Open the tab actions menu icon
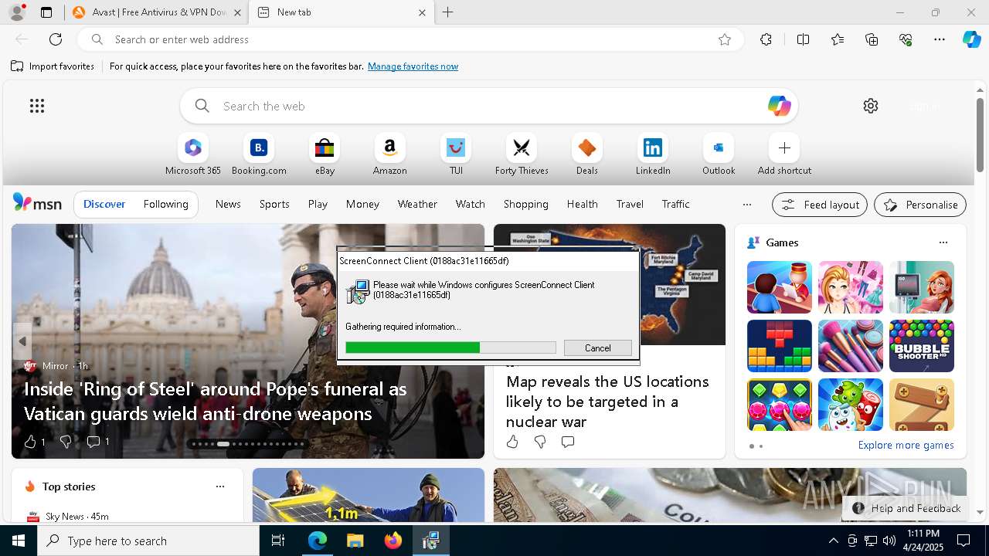 [46, 12]
